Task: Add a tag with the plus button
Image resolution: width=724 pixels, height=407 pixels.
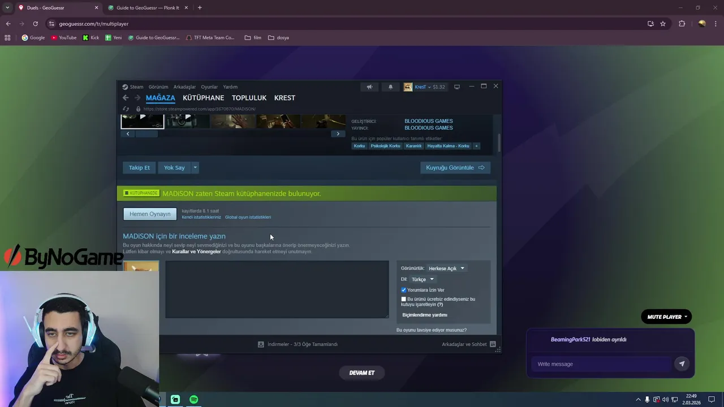Action: click(476, 146)
